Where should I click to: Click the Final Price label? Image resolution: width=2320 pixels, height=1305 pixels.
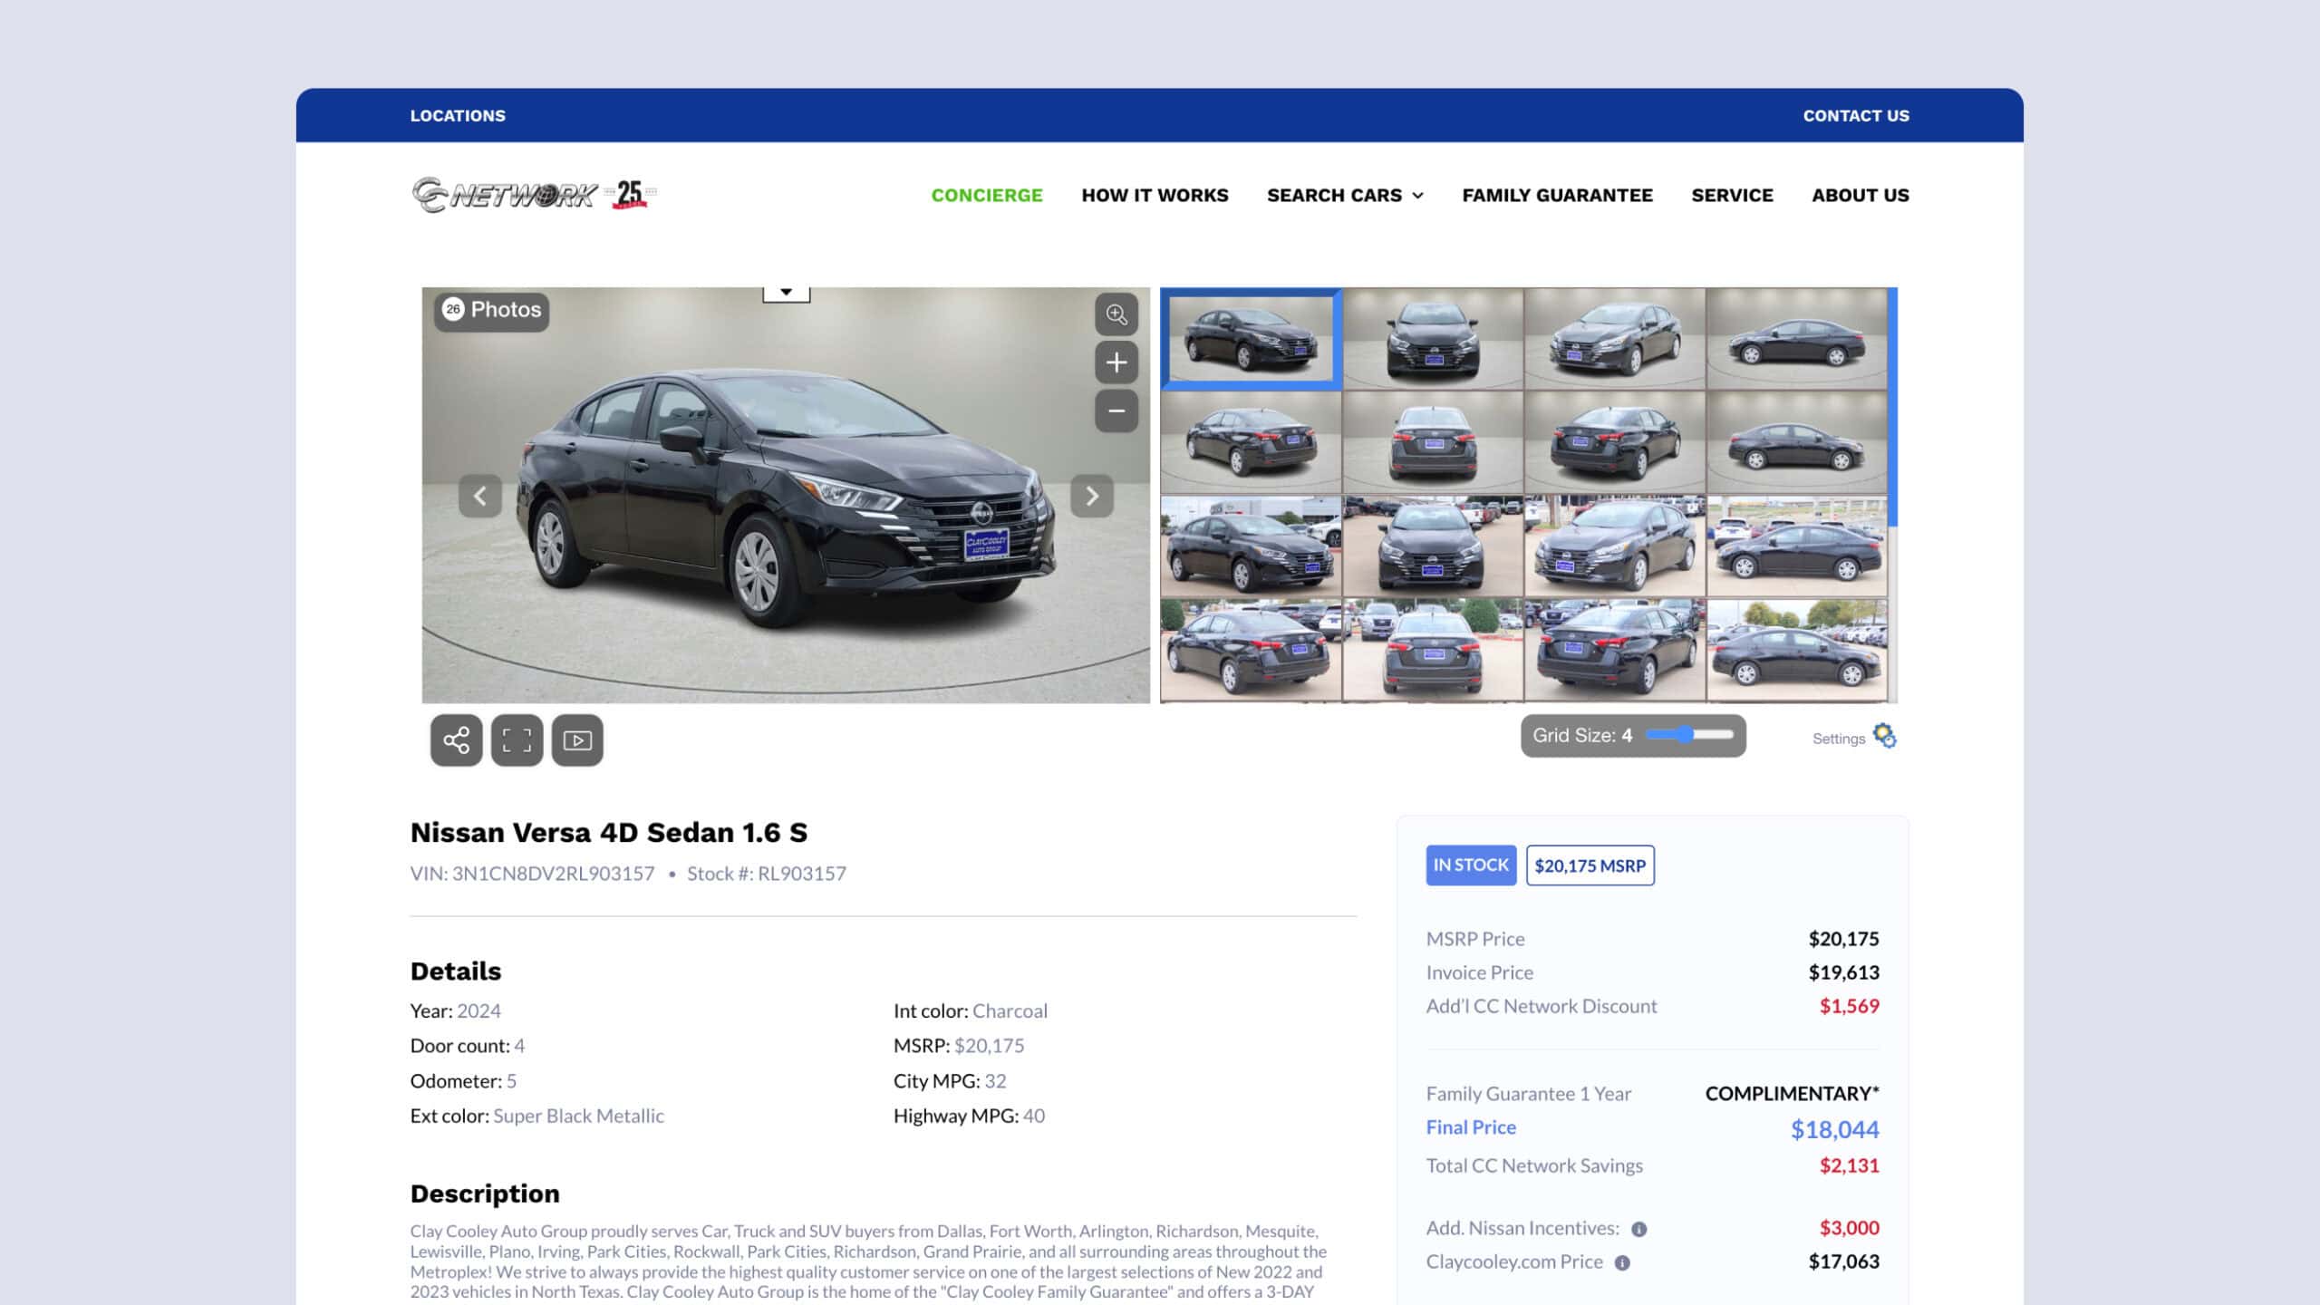point(1471,1127)
